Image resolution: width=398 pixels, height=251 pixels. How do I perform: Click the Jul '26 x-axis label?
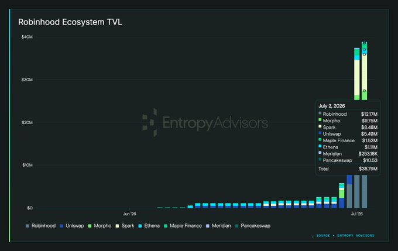click(x=356, y=214)
